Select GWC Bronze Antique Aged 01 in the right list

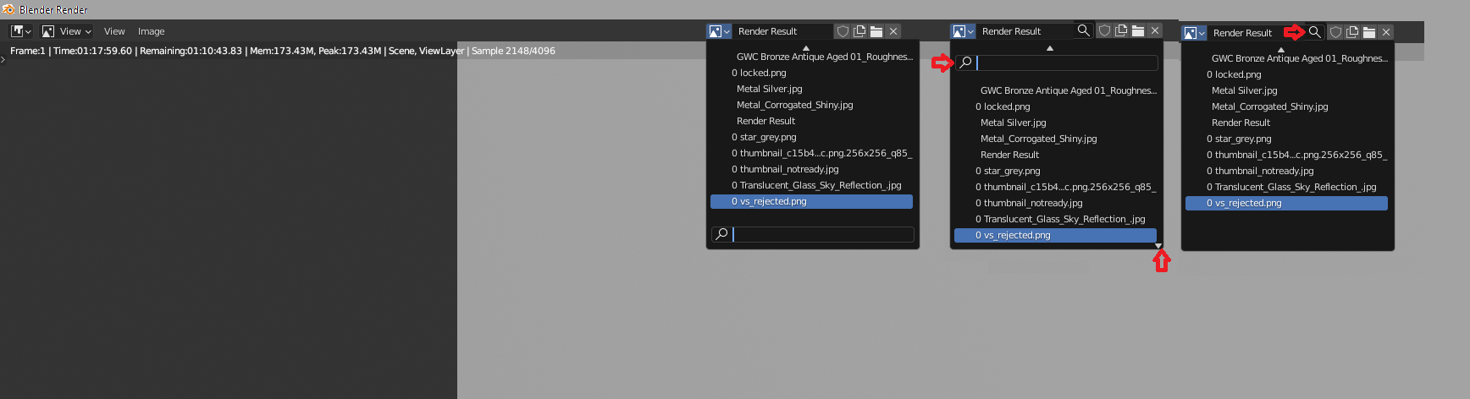pyautogui.click(x=1287, y=58)
